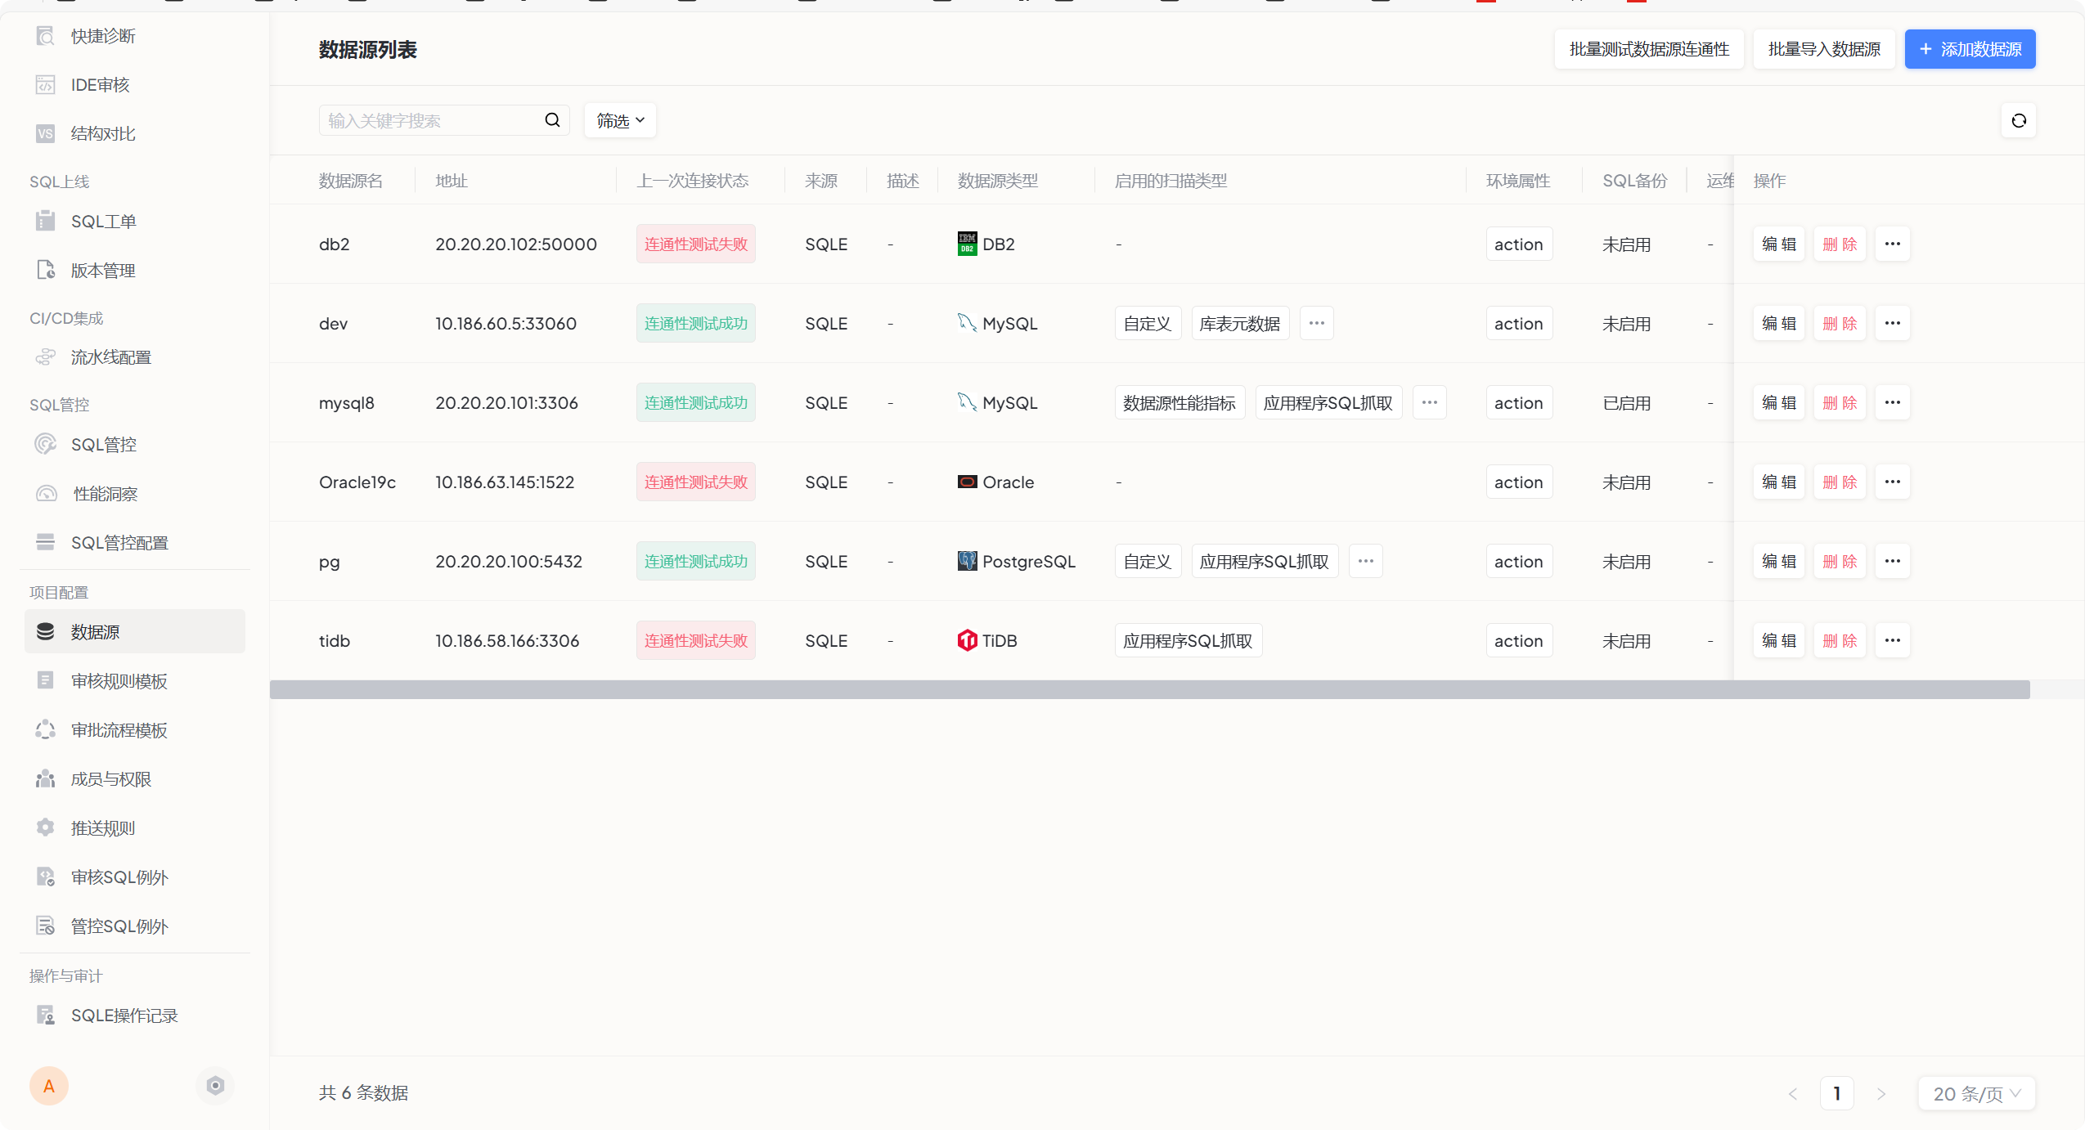Click the 成员与权限 people icon
The width and height of the screenshot is (2085, 1130).
click(46, 778)
